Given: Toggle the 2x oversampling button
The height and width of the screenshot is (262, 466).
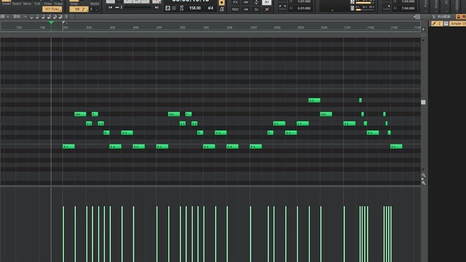Looking at the screenshot, I should [256, 9].
